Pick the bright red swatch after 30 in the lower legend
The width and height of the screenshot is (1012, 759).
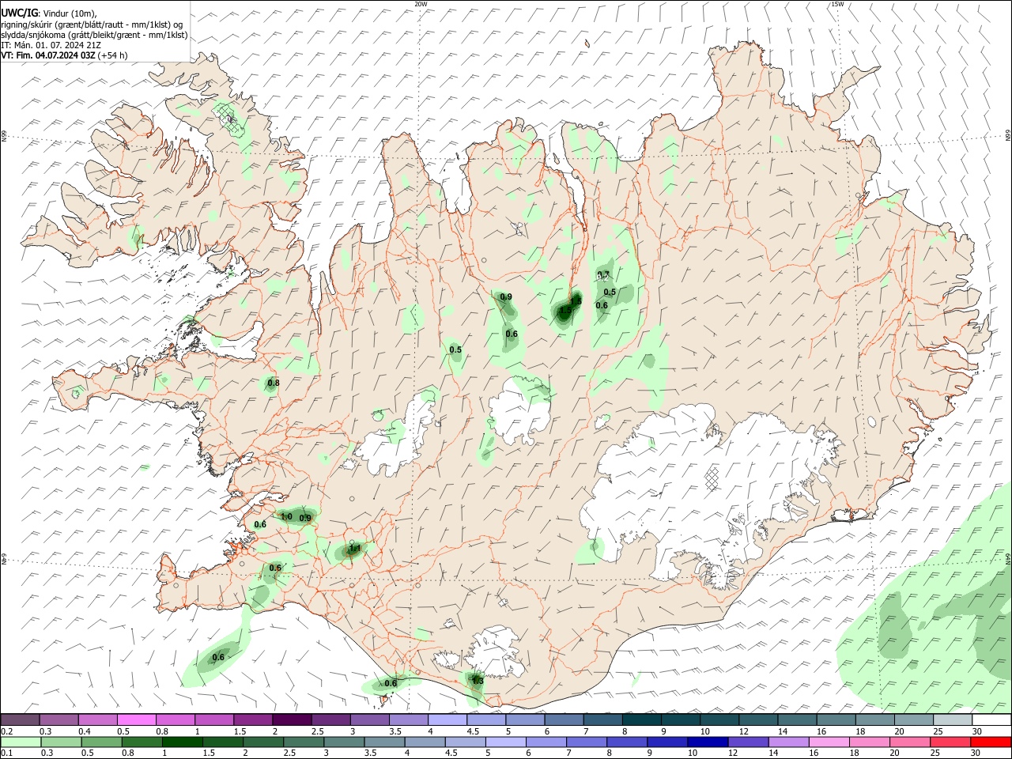[991, 742]
